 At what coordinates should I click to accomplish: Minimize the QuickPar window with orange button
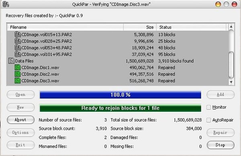[218, 4]
